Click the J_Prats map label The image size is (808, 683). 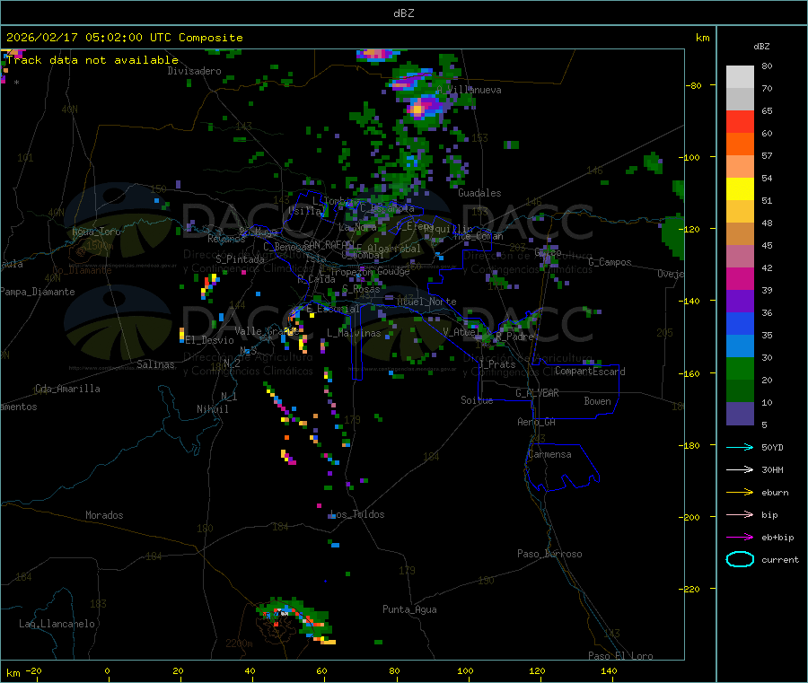click(496, 364)
